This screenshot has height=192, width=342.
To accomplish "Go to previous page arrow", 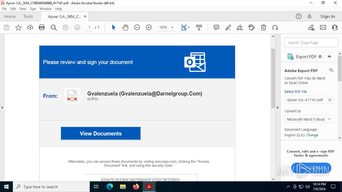I will point(65,27).
